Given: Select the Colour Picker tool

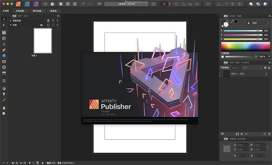Looking at the screenshot, I should point(4,100).
